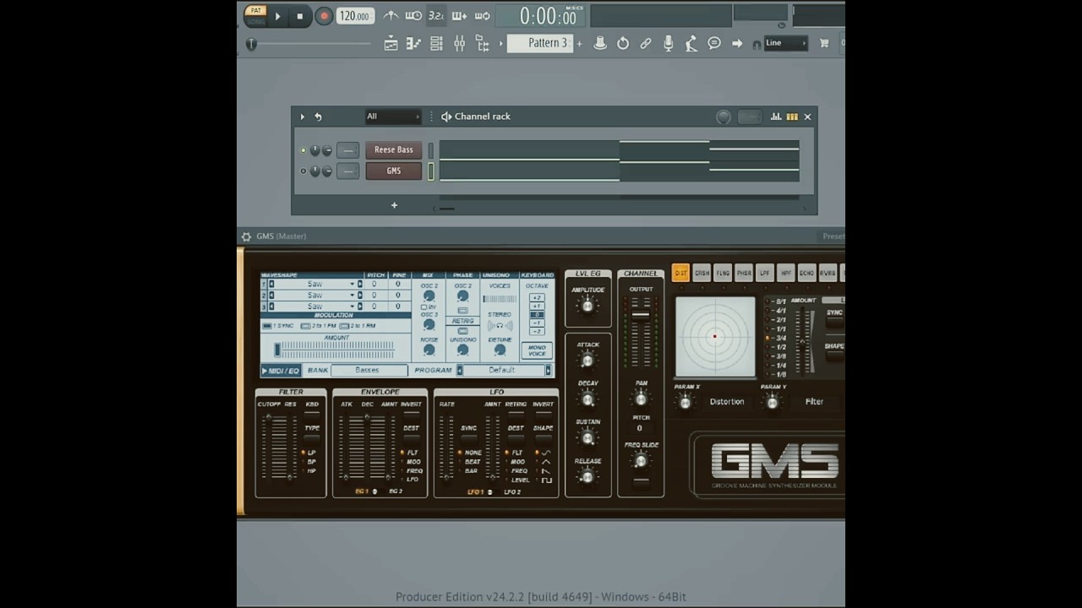Toggle the magnet snap icon
This screenshot has width=1082, height=608.
tap(757, 45)
